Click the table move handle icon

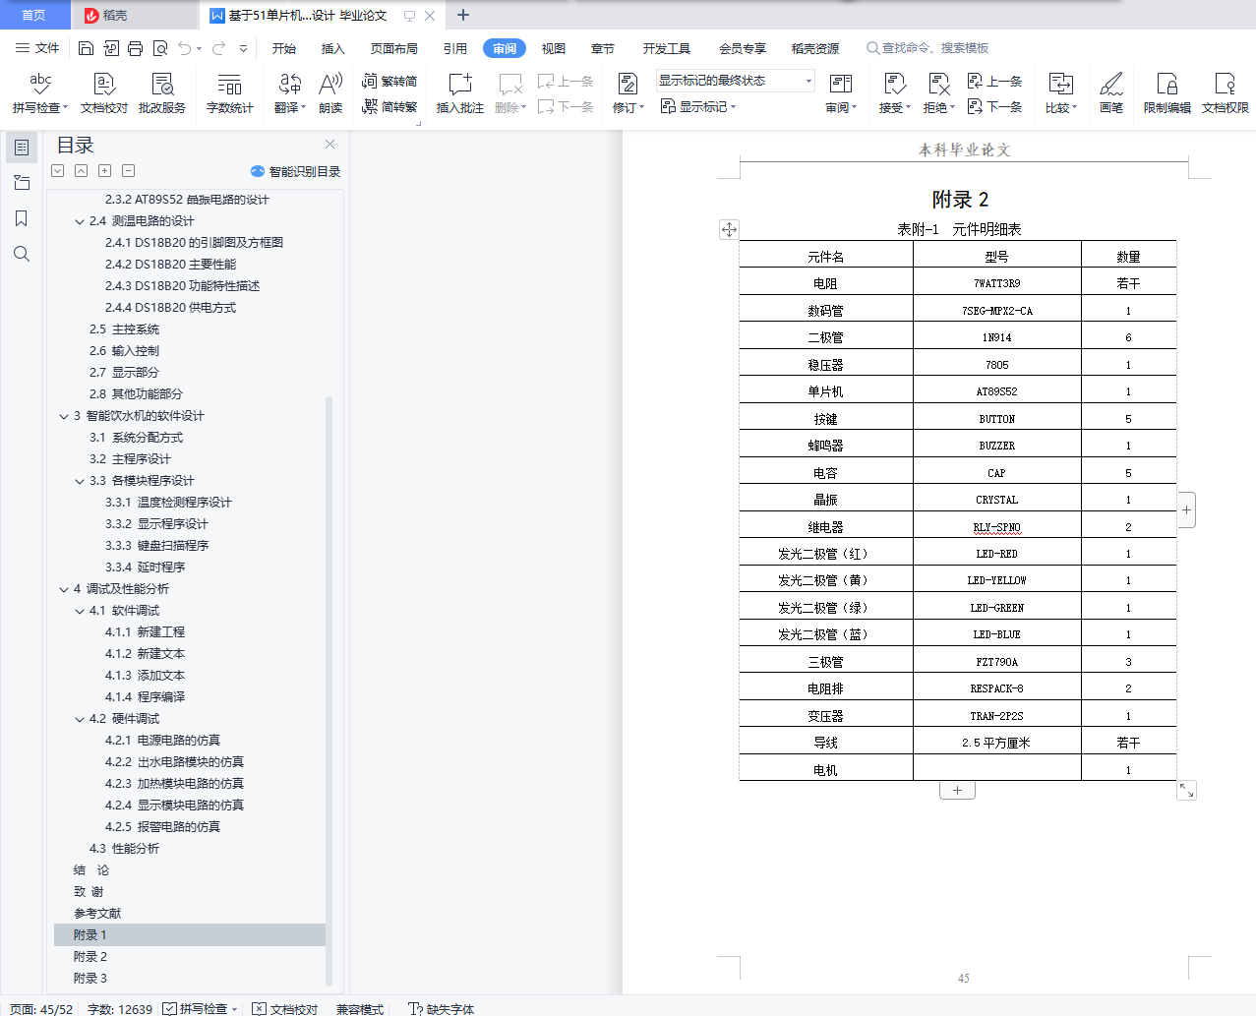click(x=729, y=230)
